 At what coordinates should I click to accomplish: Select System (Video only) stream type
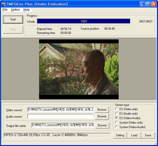tap(129, 123)
